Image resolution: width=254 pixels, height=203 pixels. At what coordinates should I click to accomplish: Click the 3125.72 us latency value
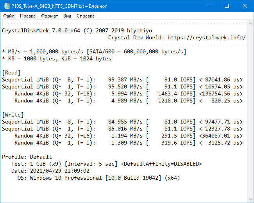pyautogui.click(x=224, y=143)
